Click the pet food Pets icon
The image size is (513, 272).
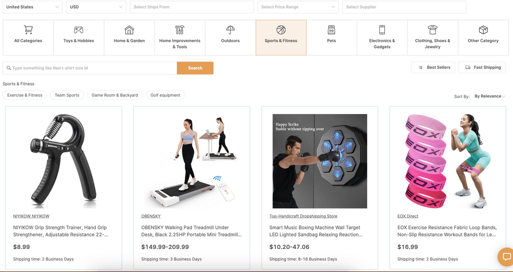tap(332, 29)
